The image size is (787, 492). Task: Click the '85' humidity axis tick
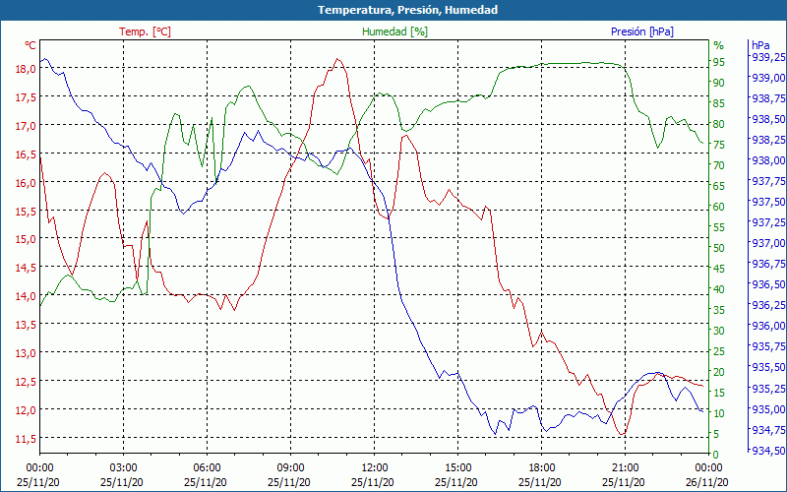click(719, 103)
